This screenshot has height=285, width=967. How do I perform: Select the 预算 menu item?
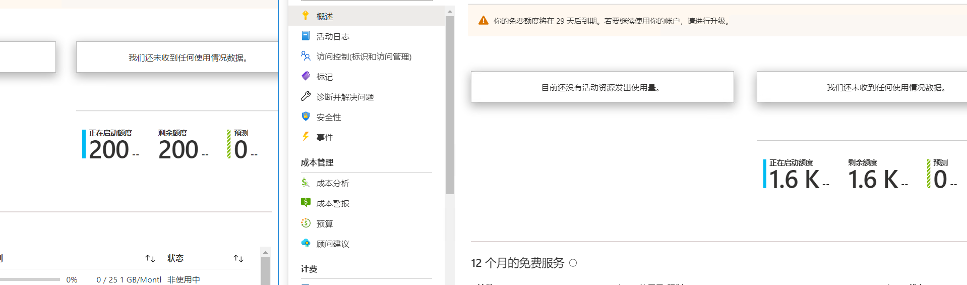[x=324, y=223]
